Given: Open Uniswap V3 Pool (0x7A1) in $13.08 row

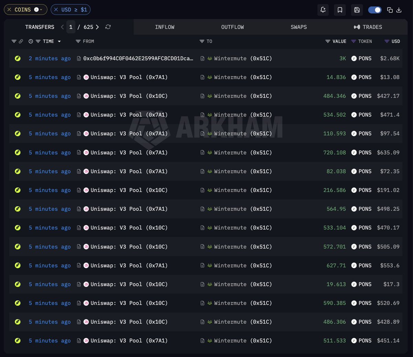Looking at the screenshot, I should click(129, 77).
